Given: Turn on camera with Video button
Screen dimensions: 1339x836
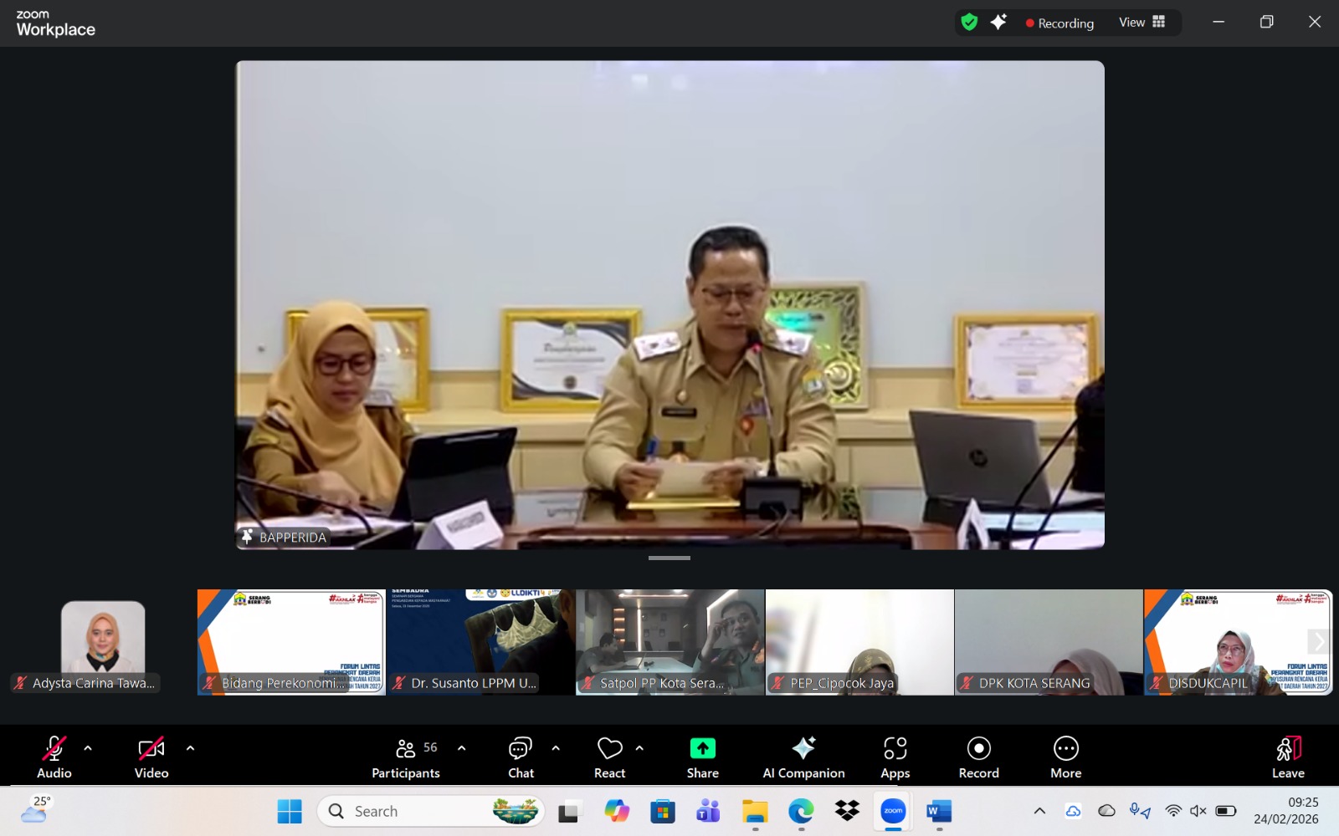Looking at the screenshot, I should 151,757.
